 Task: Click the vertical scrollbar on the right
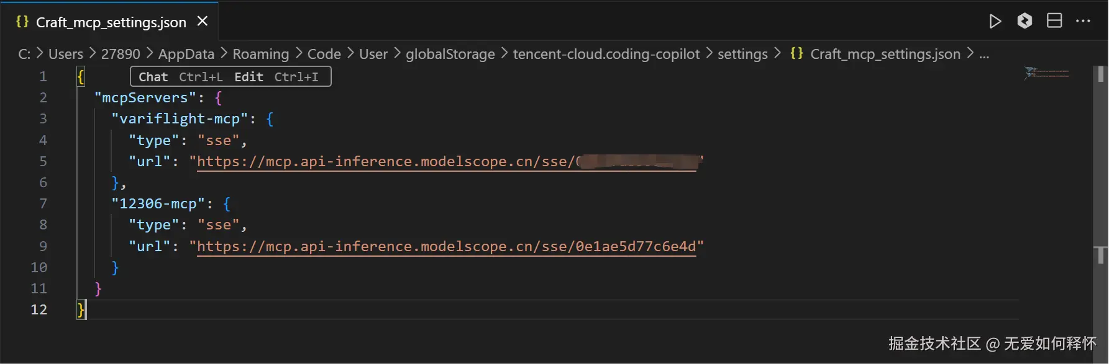[x=1100, y=186]
